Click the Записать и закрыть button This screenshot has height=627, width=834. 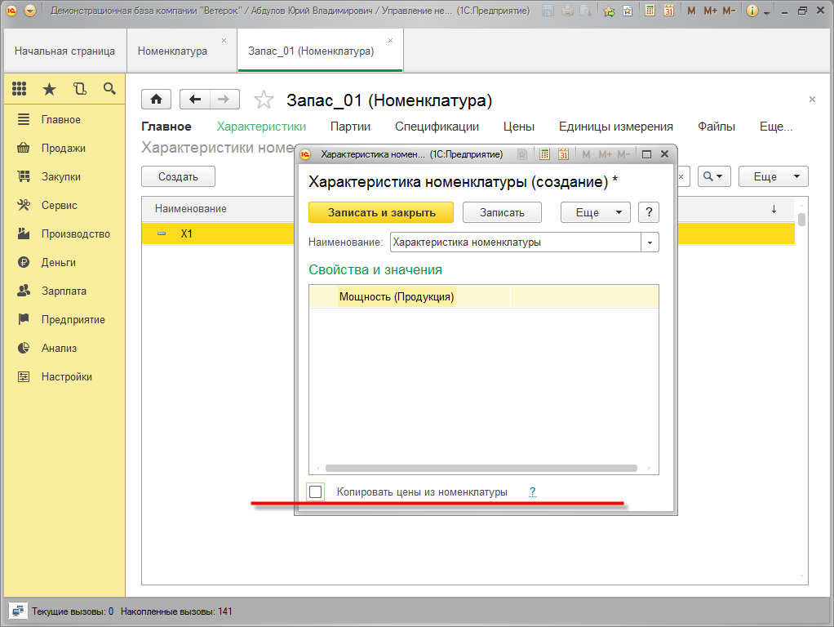point(381,212)
